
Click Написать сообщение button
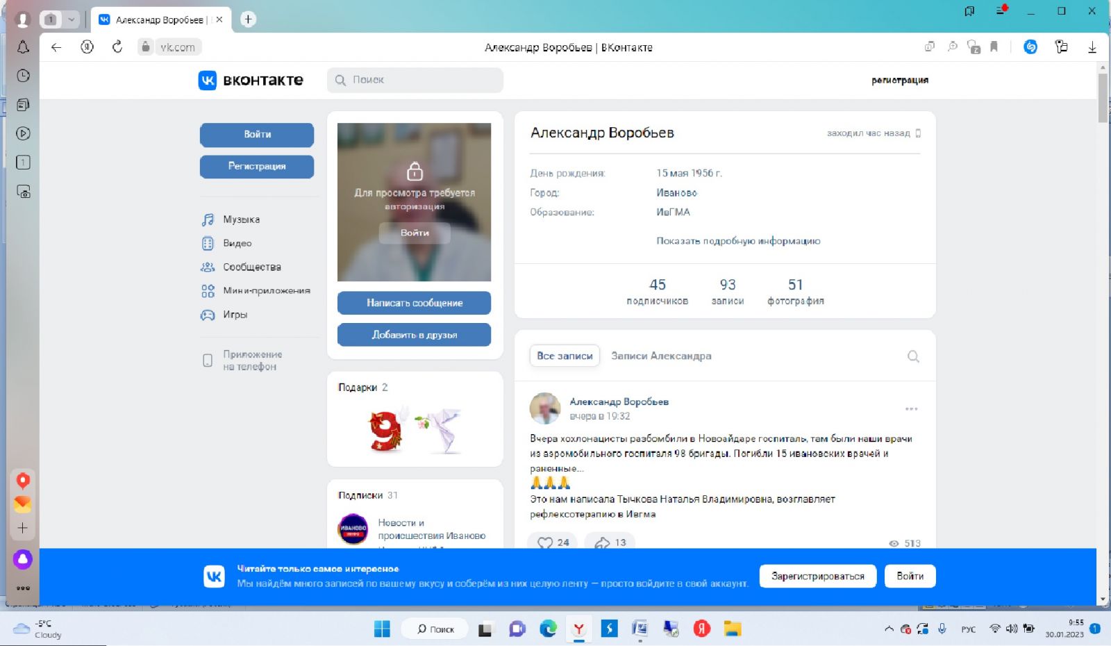pos(414,303)
